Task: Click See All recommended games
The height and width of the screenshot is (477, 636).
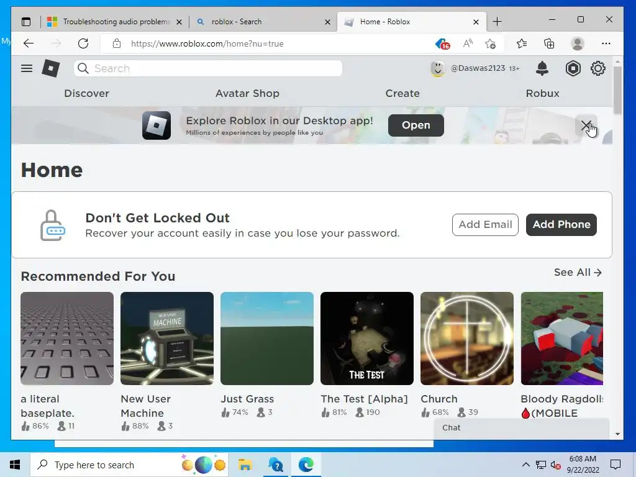Action: point(578,272)
